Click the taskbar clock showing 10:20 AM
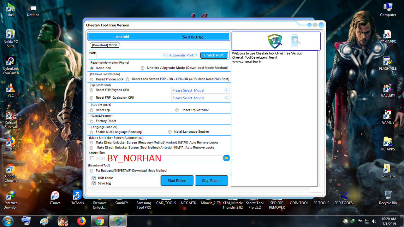The height and width of the screenshot is (227, 404). tap(389, 221)
